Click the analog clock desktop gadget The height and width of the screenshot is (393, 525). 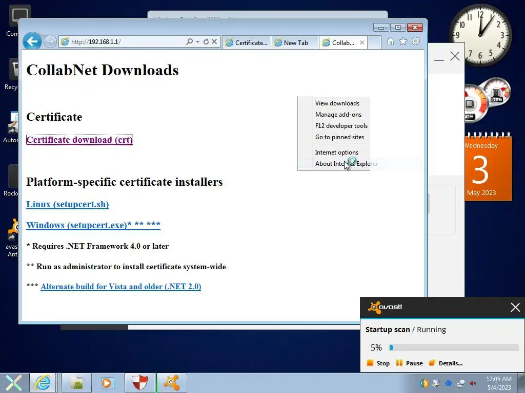[x=480, y=35]
